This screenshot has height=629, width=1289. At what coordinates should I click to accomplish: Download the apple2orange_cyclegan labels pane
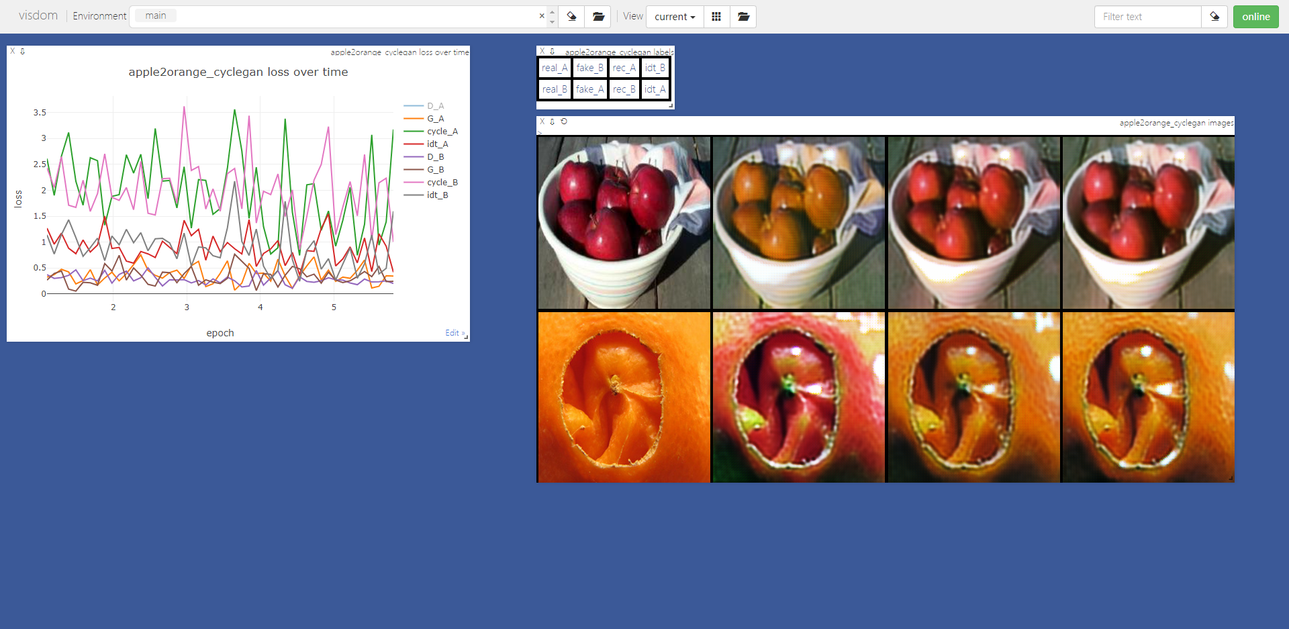(x=552, y=51)
